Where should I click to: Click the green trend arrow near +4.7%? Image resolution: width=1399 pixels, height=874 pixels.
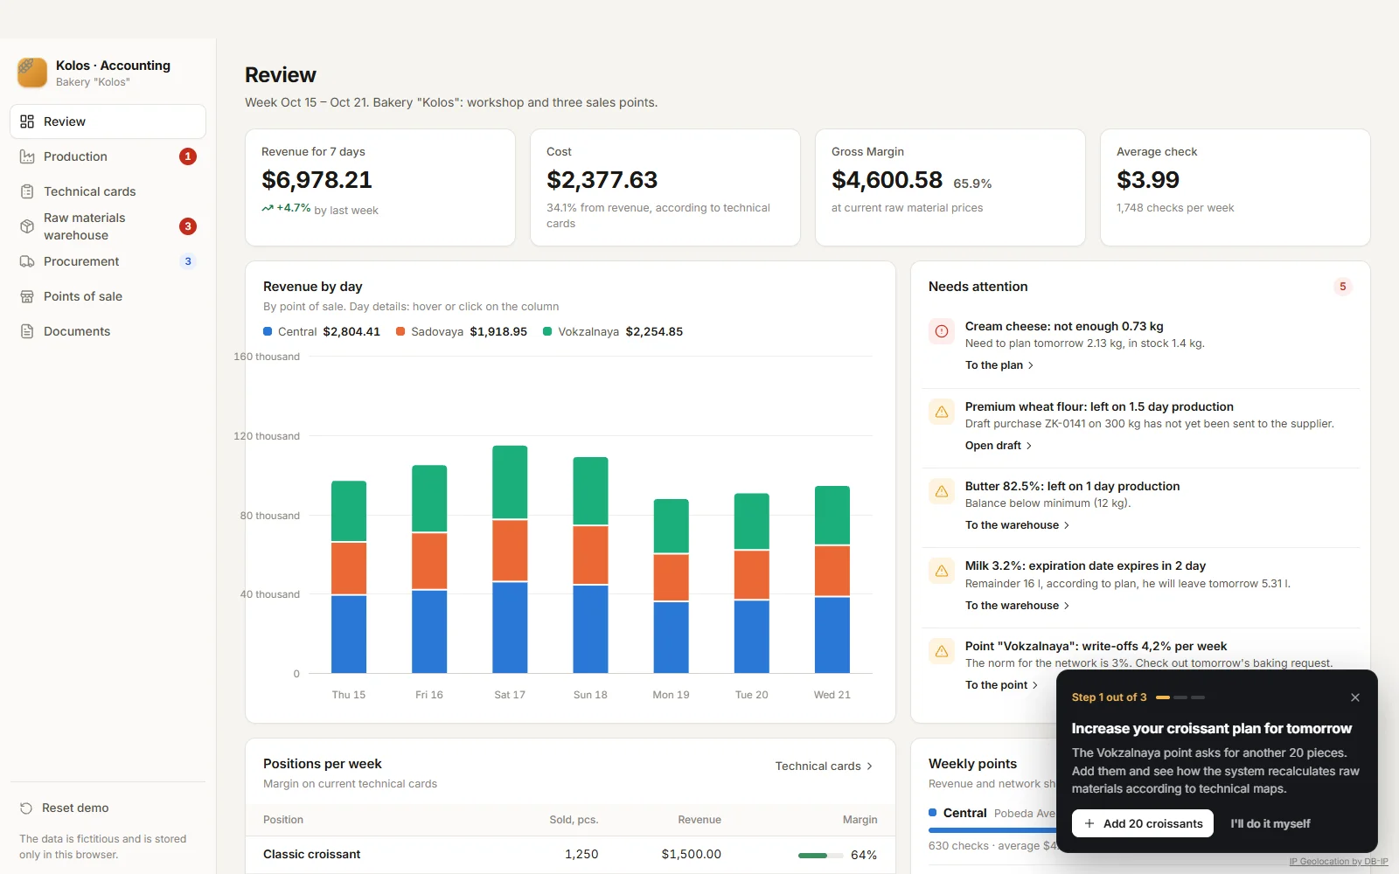click(x=268, y=208)
